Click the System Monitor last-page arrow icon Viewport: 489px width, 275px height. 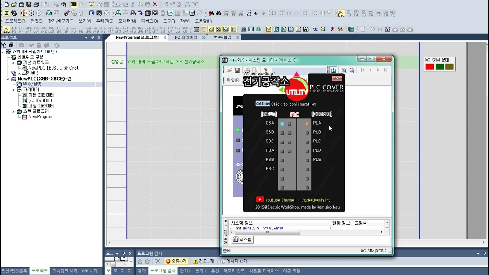(x=385, y=70)
